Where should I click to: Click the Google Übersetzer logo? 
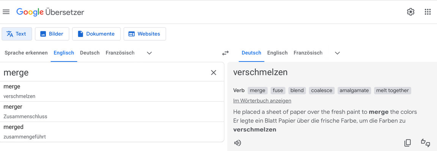tap(50, 12)
